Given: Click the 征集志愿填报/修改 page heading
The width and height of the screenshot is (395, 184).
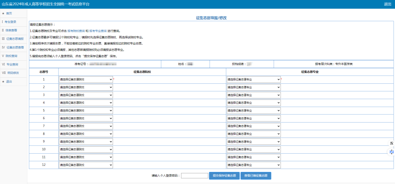Looking at the screenshot, I should click(211, 18).
